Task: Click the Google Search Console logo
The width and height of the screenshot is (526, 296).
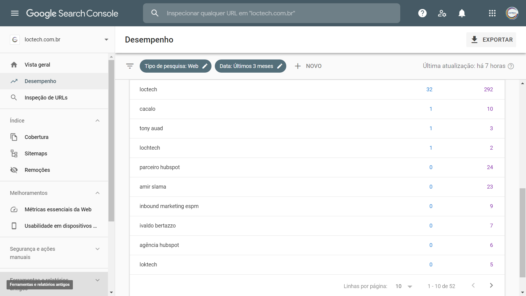Action: pyautogui.click(x=72, y=13)
